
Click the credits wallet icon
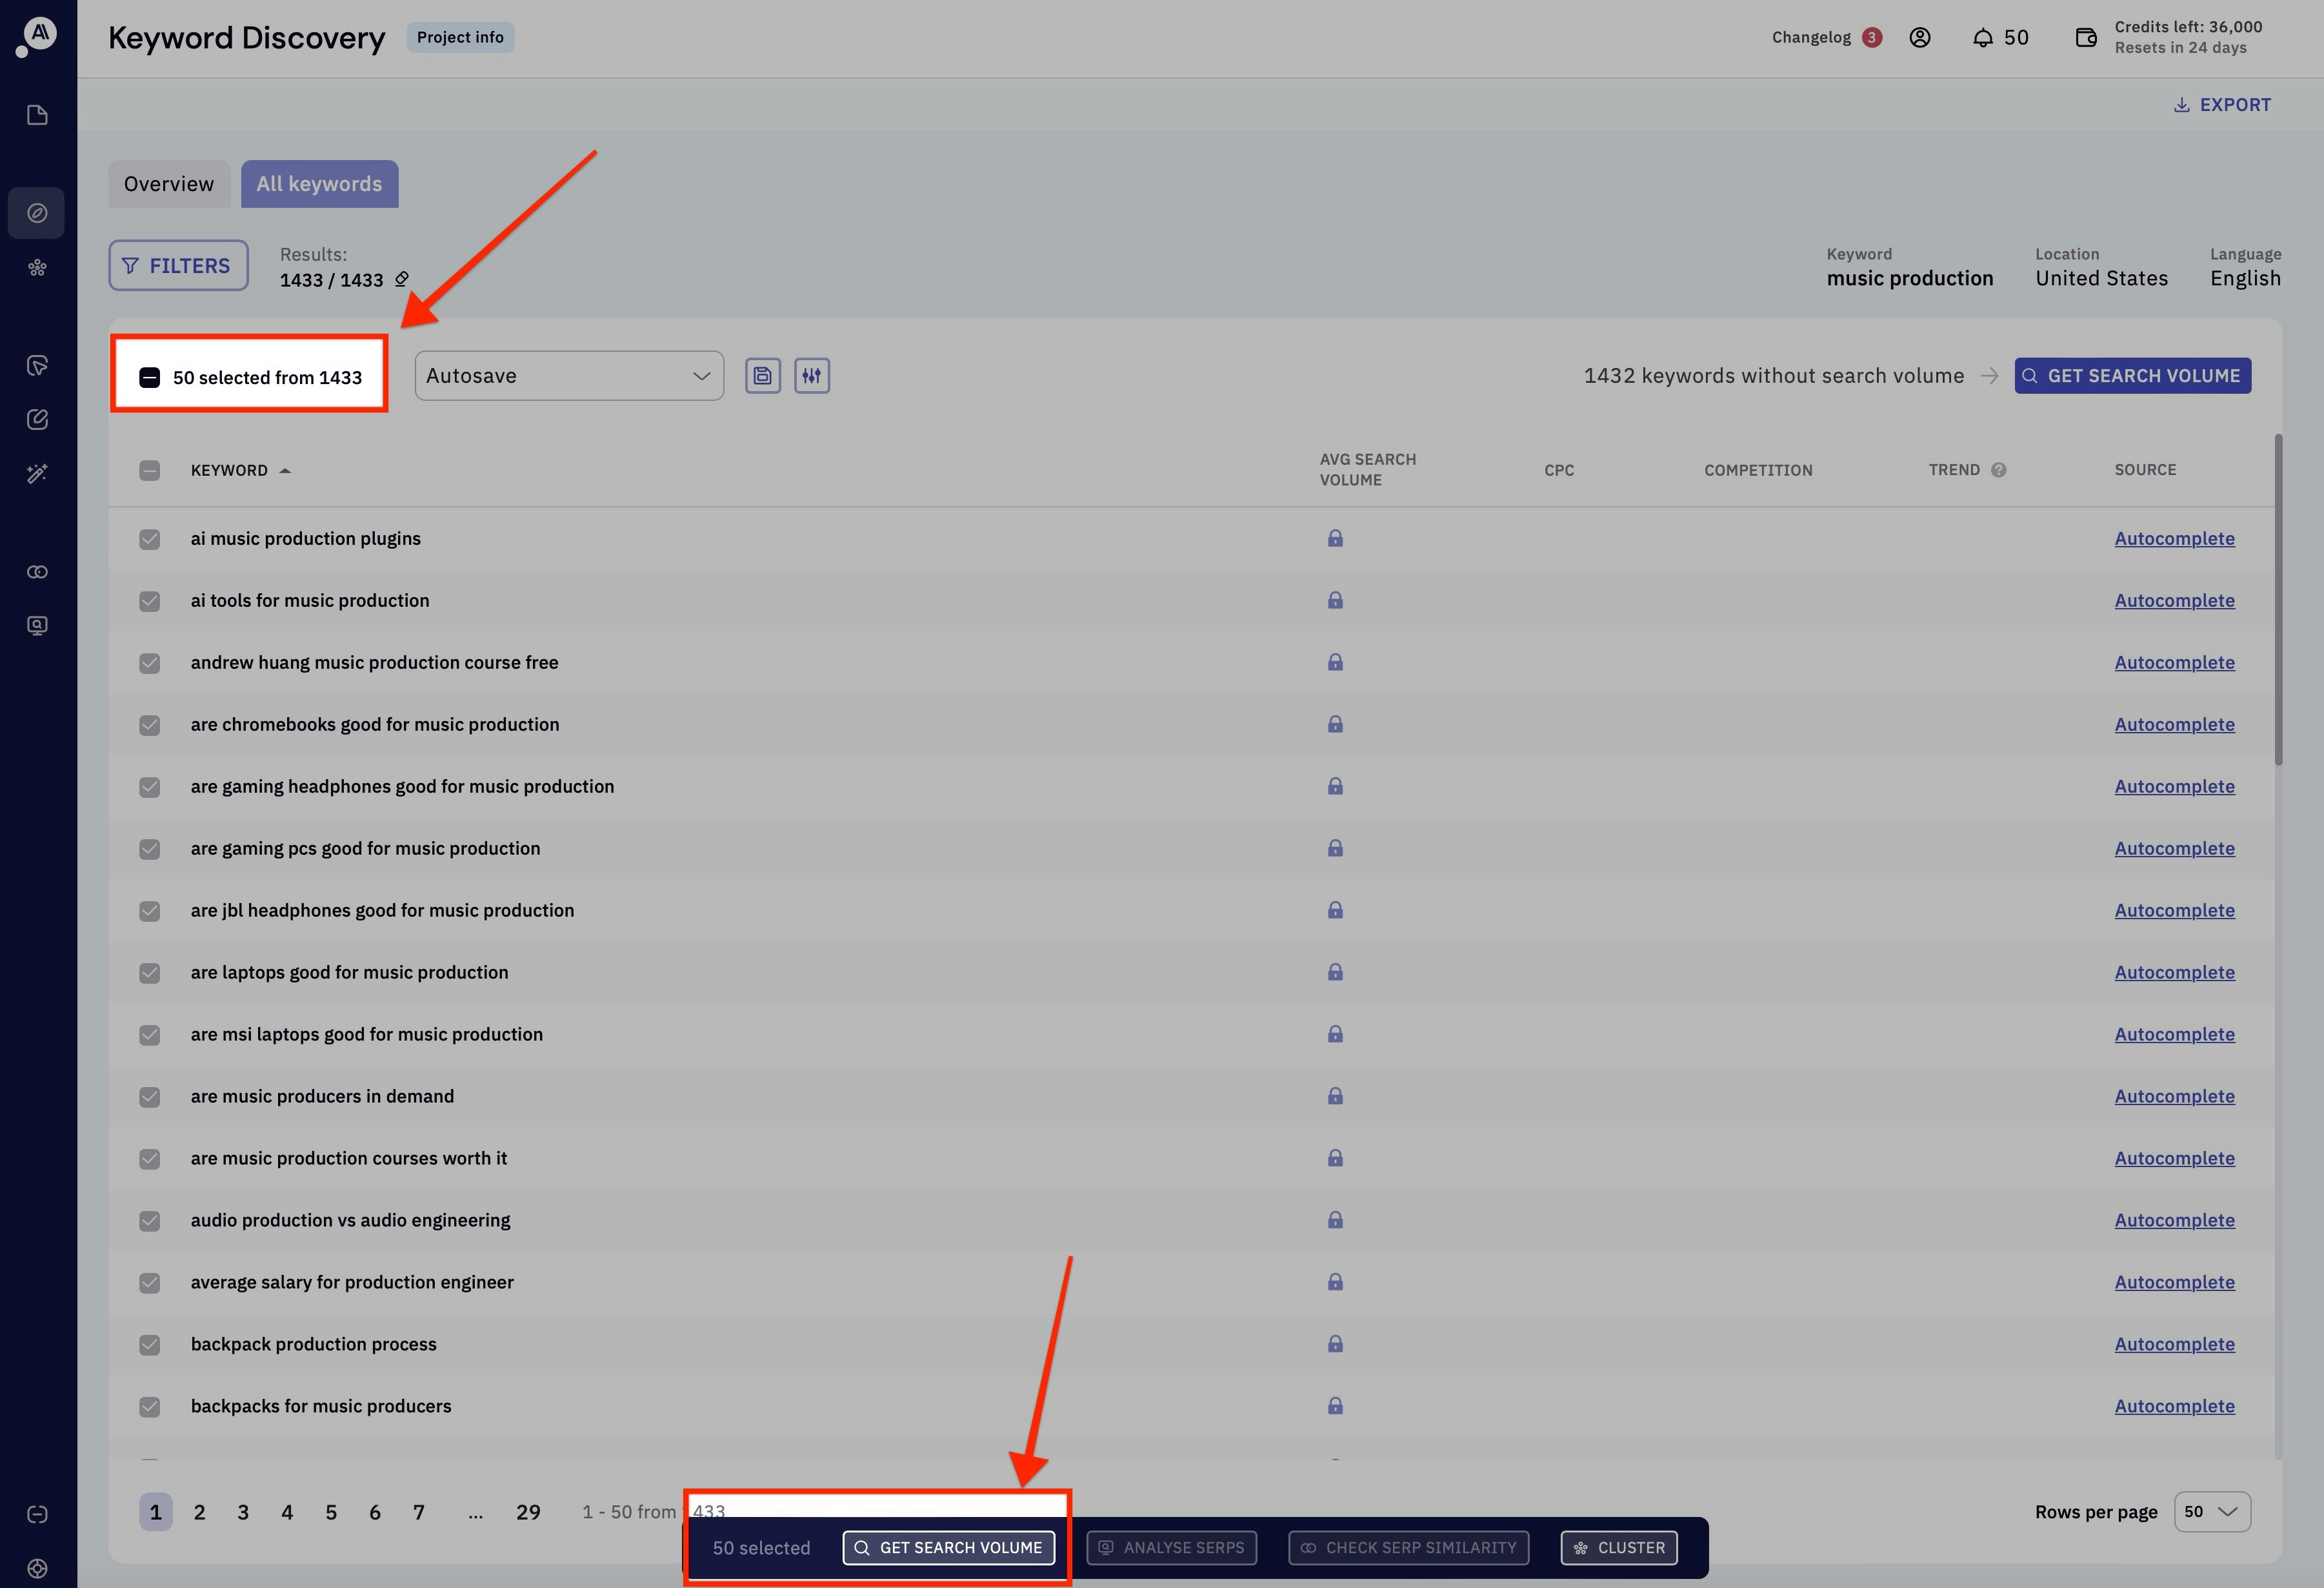coord(2085,38)
